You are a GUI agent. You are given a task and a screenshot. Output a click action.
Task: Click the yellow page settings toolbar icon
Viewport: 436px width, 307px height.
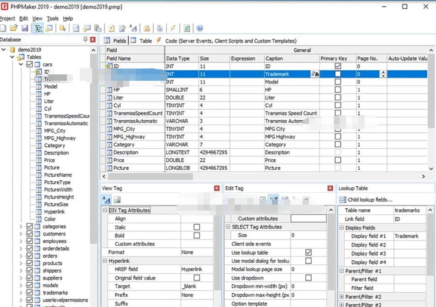(x=111, y=28)
